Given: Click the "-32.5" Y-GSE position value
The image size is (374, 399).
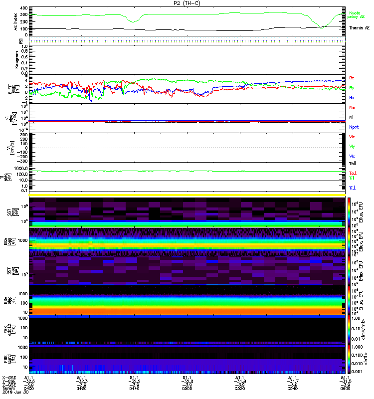Looking at the screenshot, I should point(29,381).
